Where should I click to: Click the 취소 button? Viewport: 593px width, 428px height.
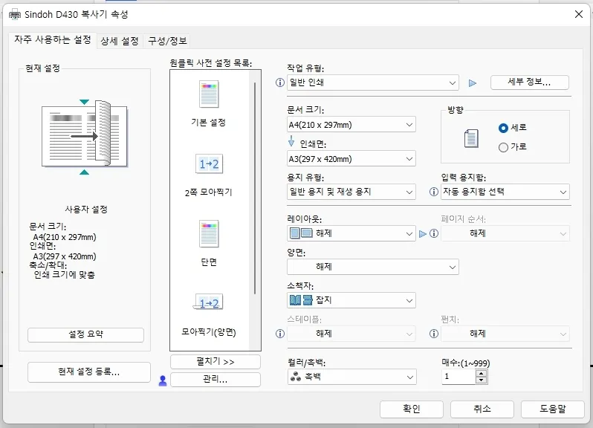pos(482,409)
